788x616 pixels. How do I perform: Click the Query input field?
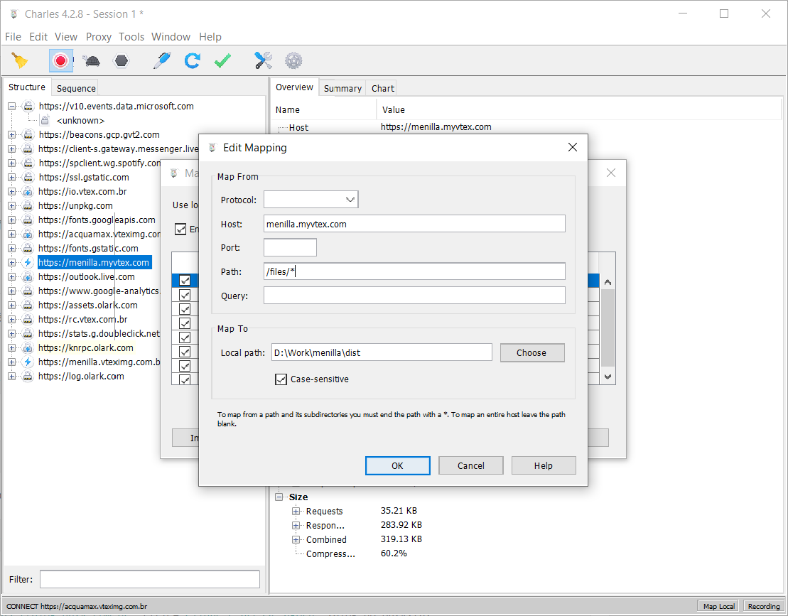(414, 296)
